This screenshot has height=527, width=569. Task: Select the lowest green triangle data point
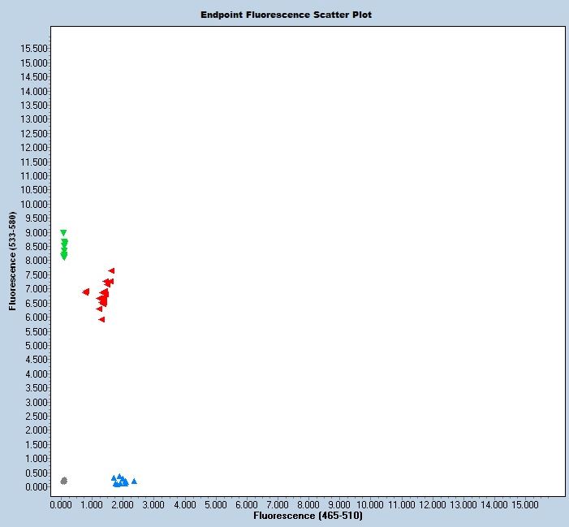click(x=64, y=257)
